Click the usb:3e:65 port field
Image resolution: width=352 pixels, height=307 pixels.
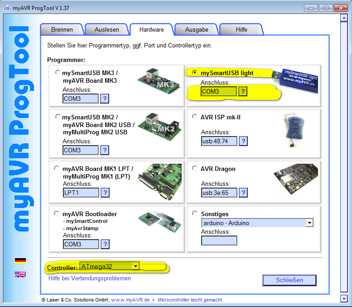pyautogui.click(x=219, y=193)
